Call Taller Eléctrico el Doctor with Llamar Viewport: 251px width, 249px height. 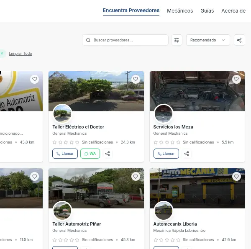[x=65, y=154]
